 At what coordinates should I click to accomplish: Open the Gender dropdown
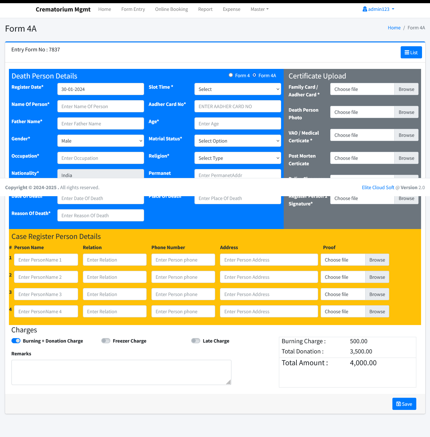click(x=100, y=141)
